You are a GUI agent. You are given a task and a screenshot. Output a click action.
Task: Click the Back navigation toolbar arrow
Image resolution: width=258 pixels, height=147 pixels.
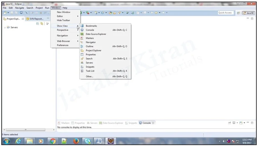156,13
